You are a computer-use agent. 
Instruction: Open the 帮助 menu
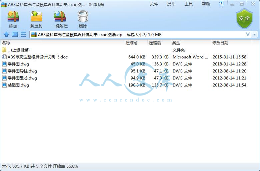(x=206, y=4)
